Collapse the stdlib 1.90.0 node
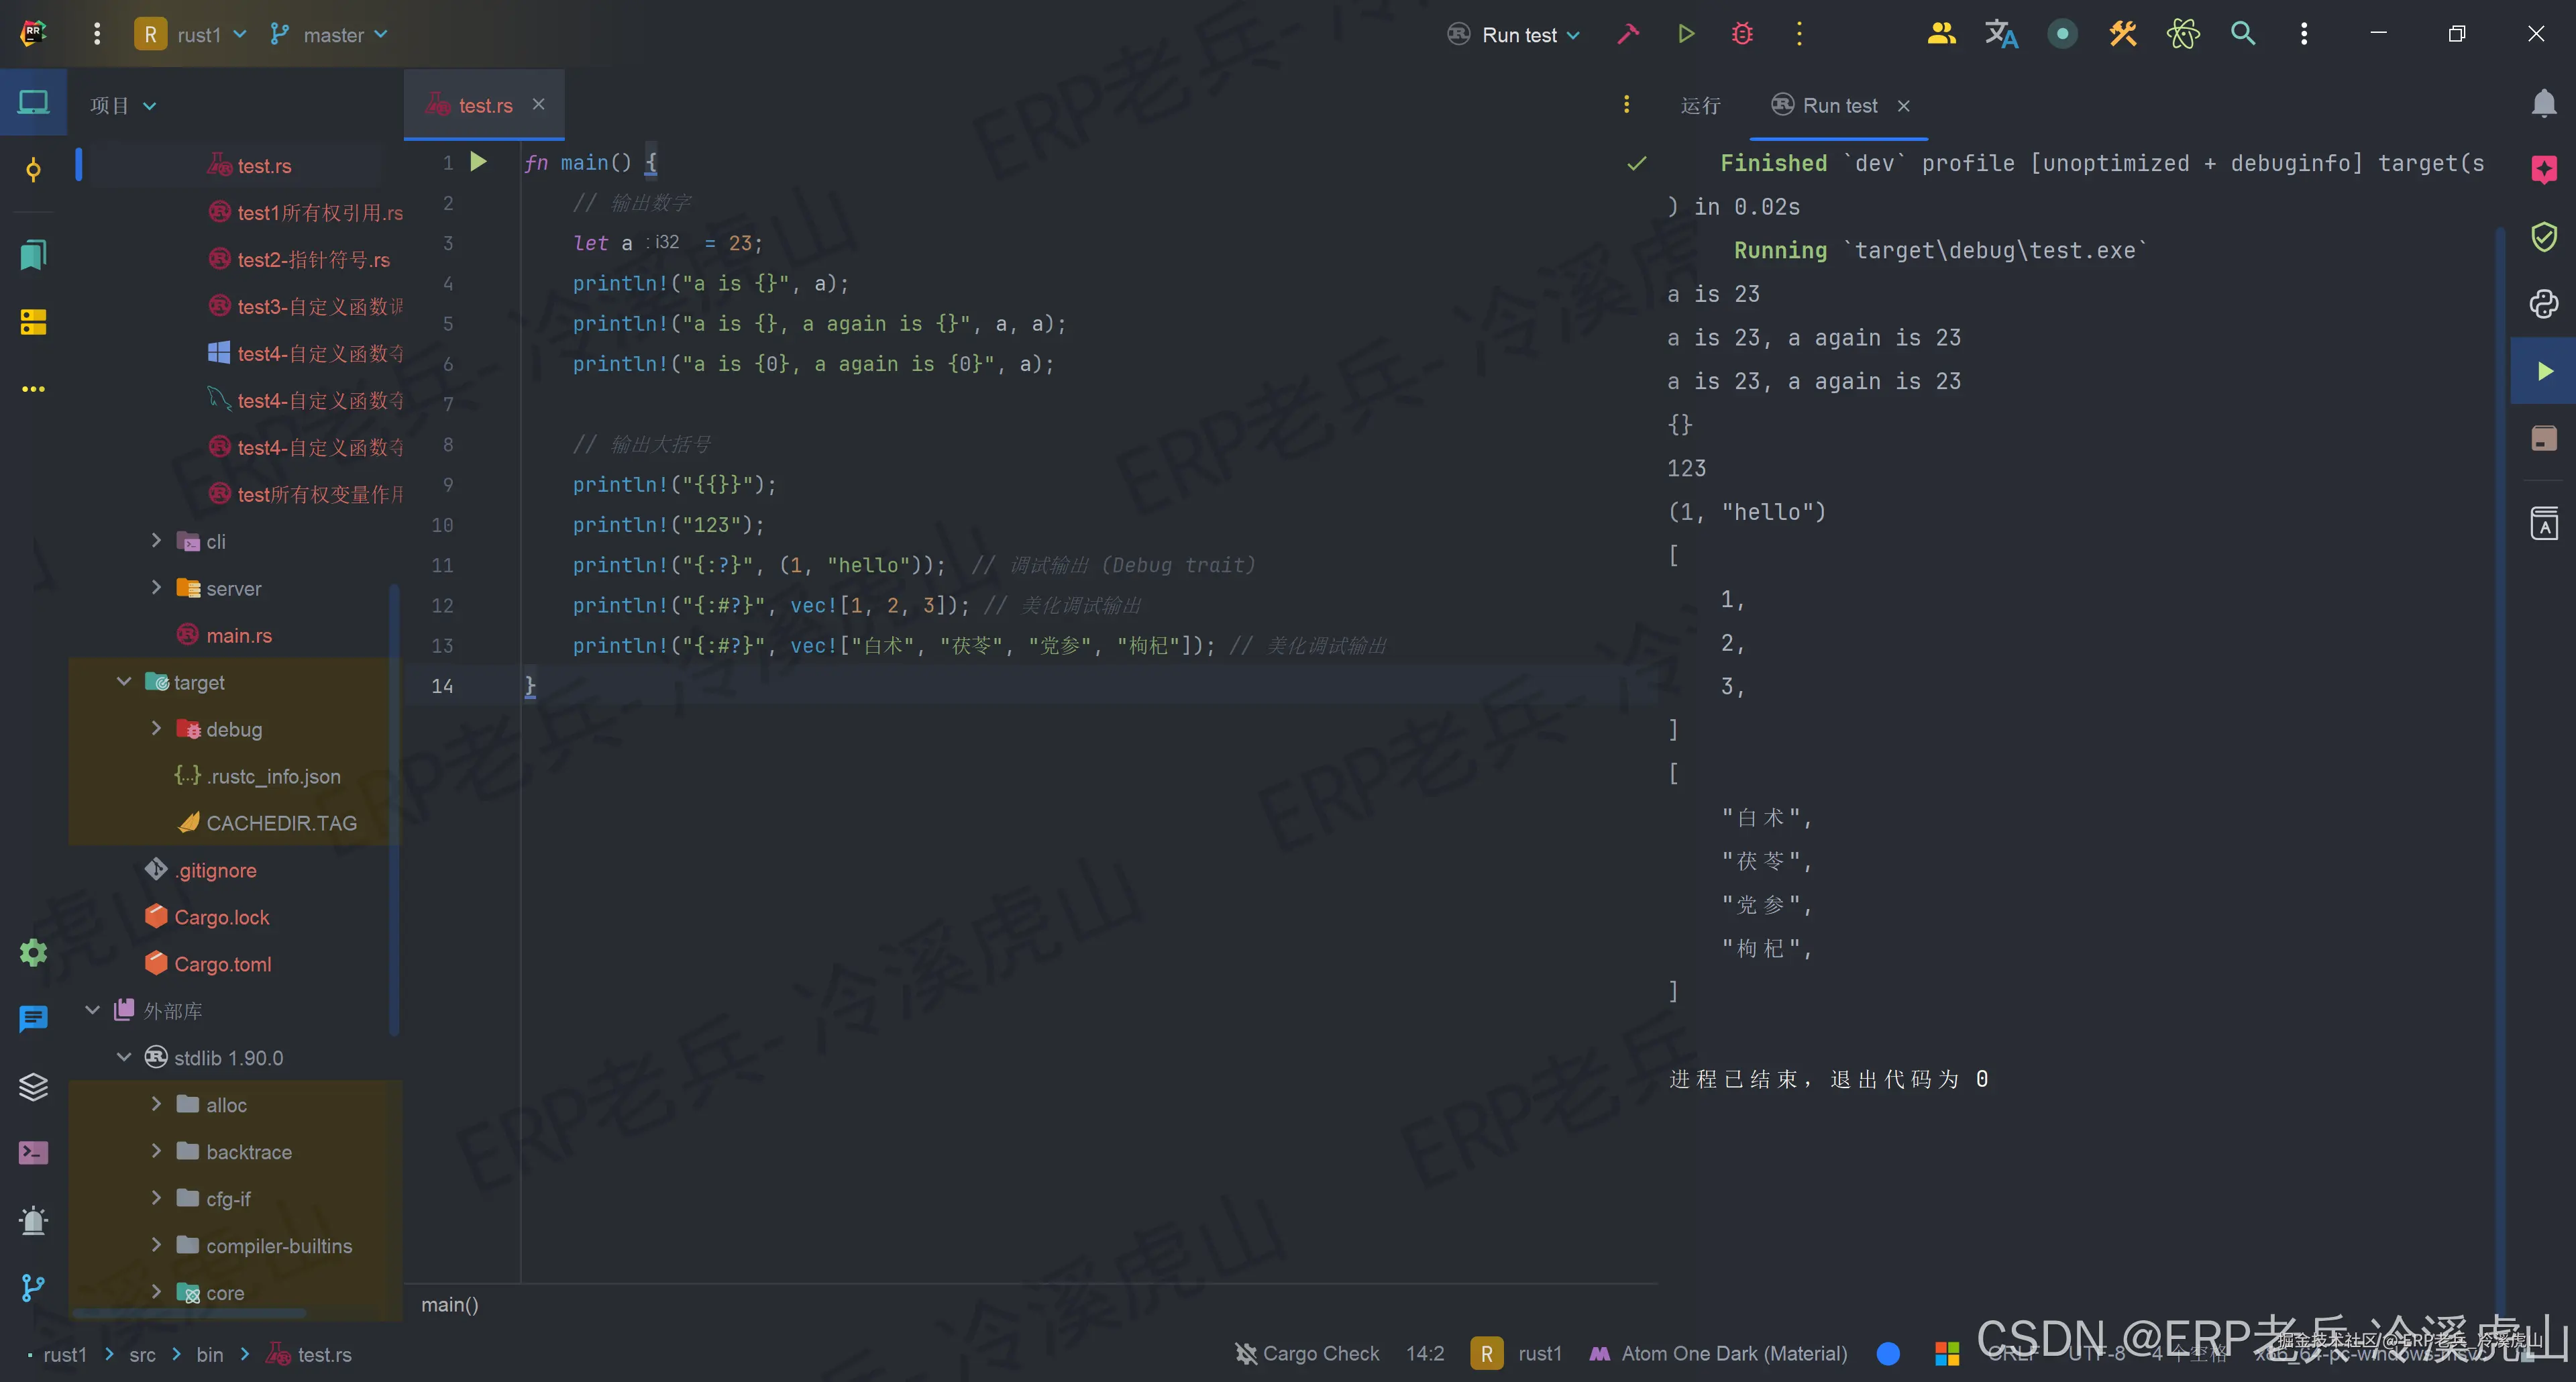Screen dimensions: 2576x1382 [x=124, y=1057]
